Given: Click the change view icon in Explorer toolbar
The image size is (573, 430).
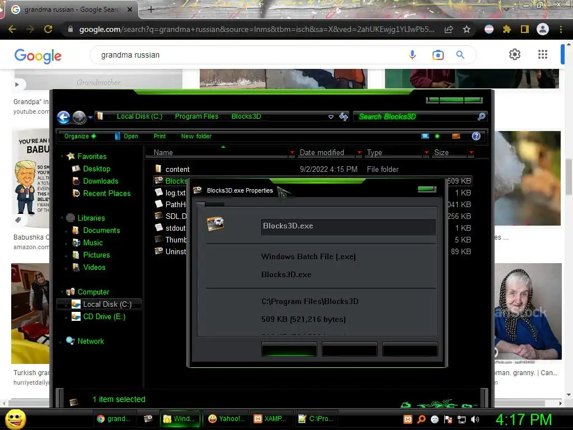Looking at the screenshot, I should [x=425, y=136].
